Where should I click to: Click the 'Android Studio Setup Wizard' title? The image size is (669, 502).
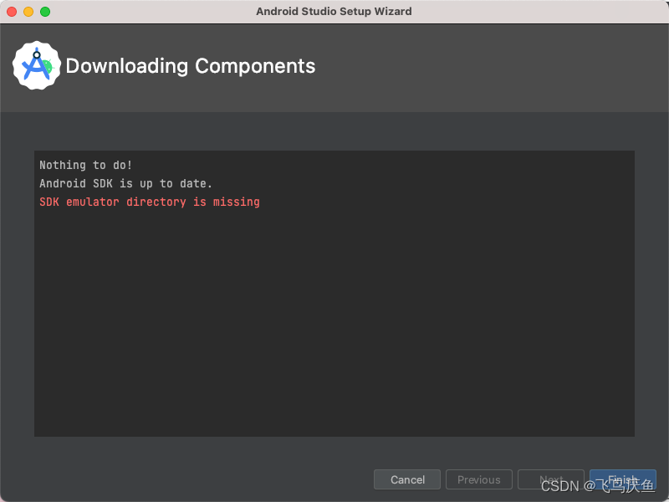click(x=334, y=11)
